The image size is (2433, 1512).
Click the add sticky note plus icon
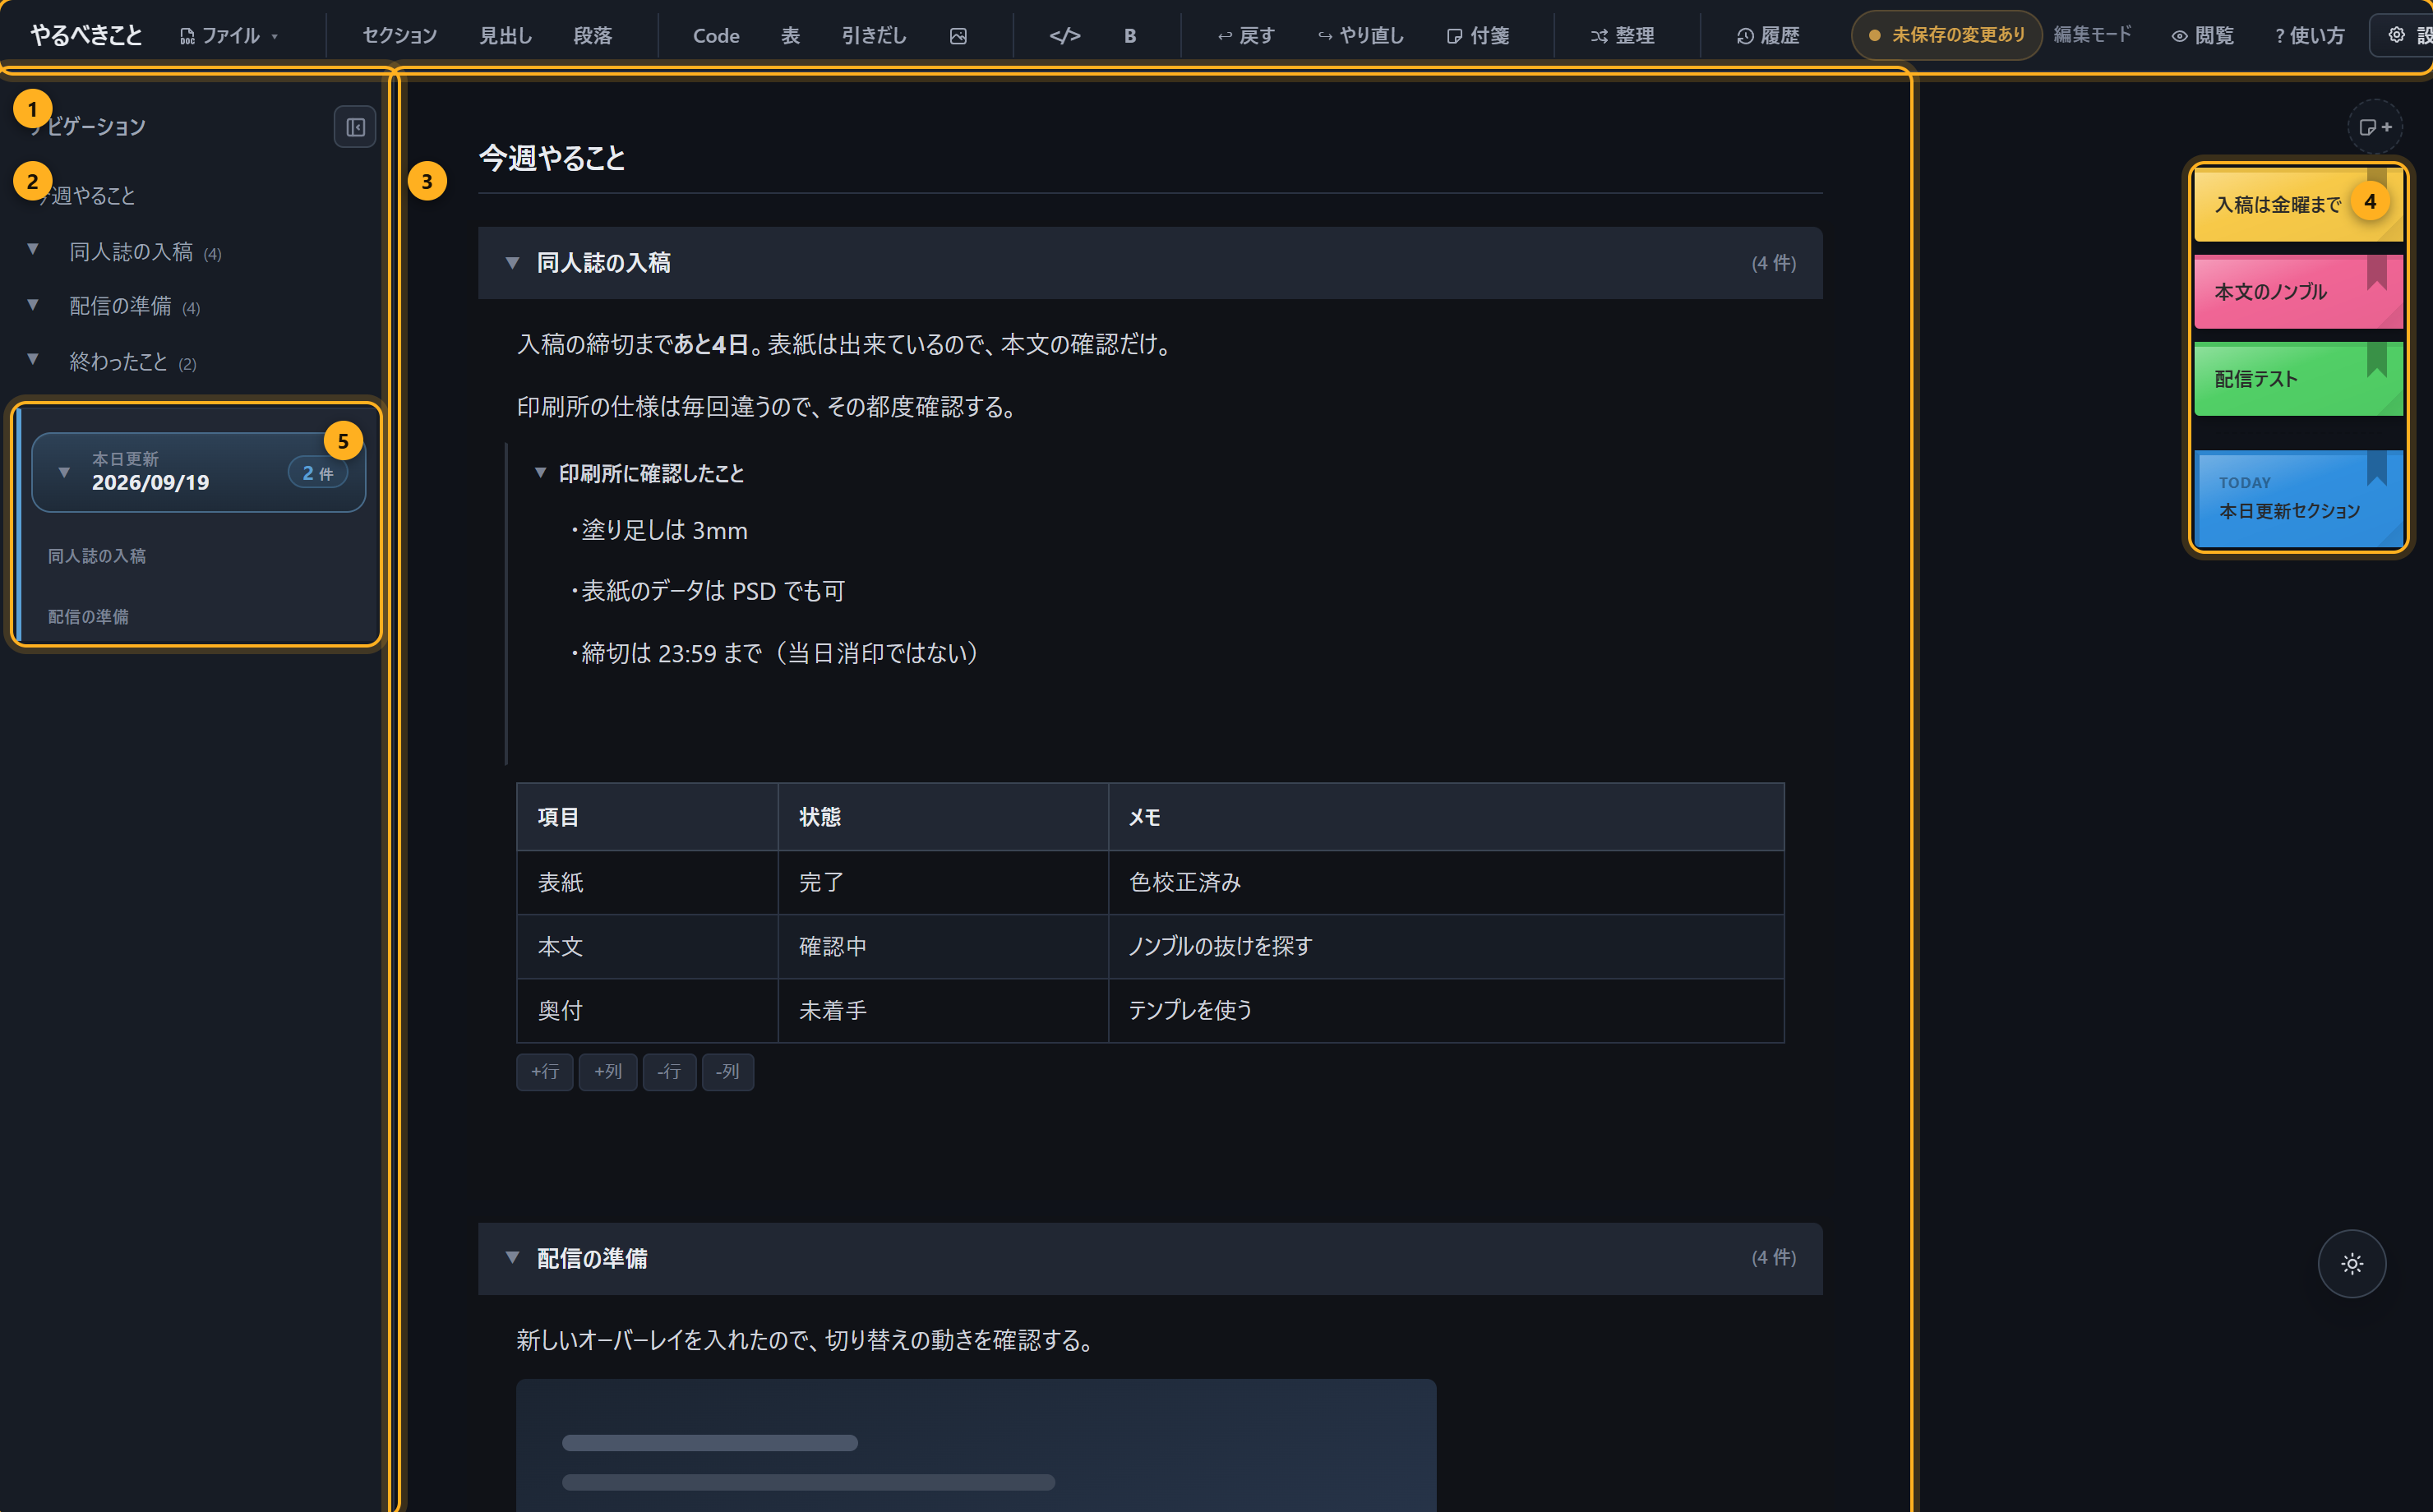point(2375,127)
